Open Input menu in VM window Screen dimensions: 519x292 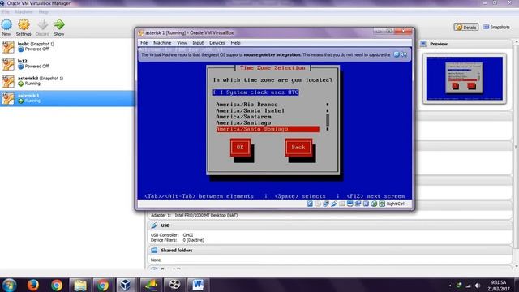pos(198,43)
